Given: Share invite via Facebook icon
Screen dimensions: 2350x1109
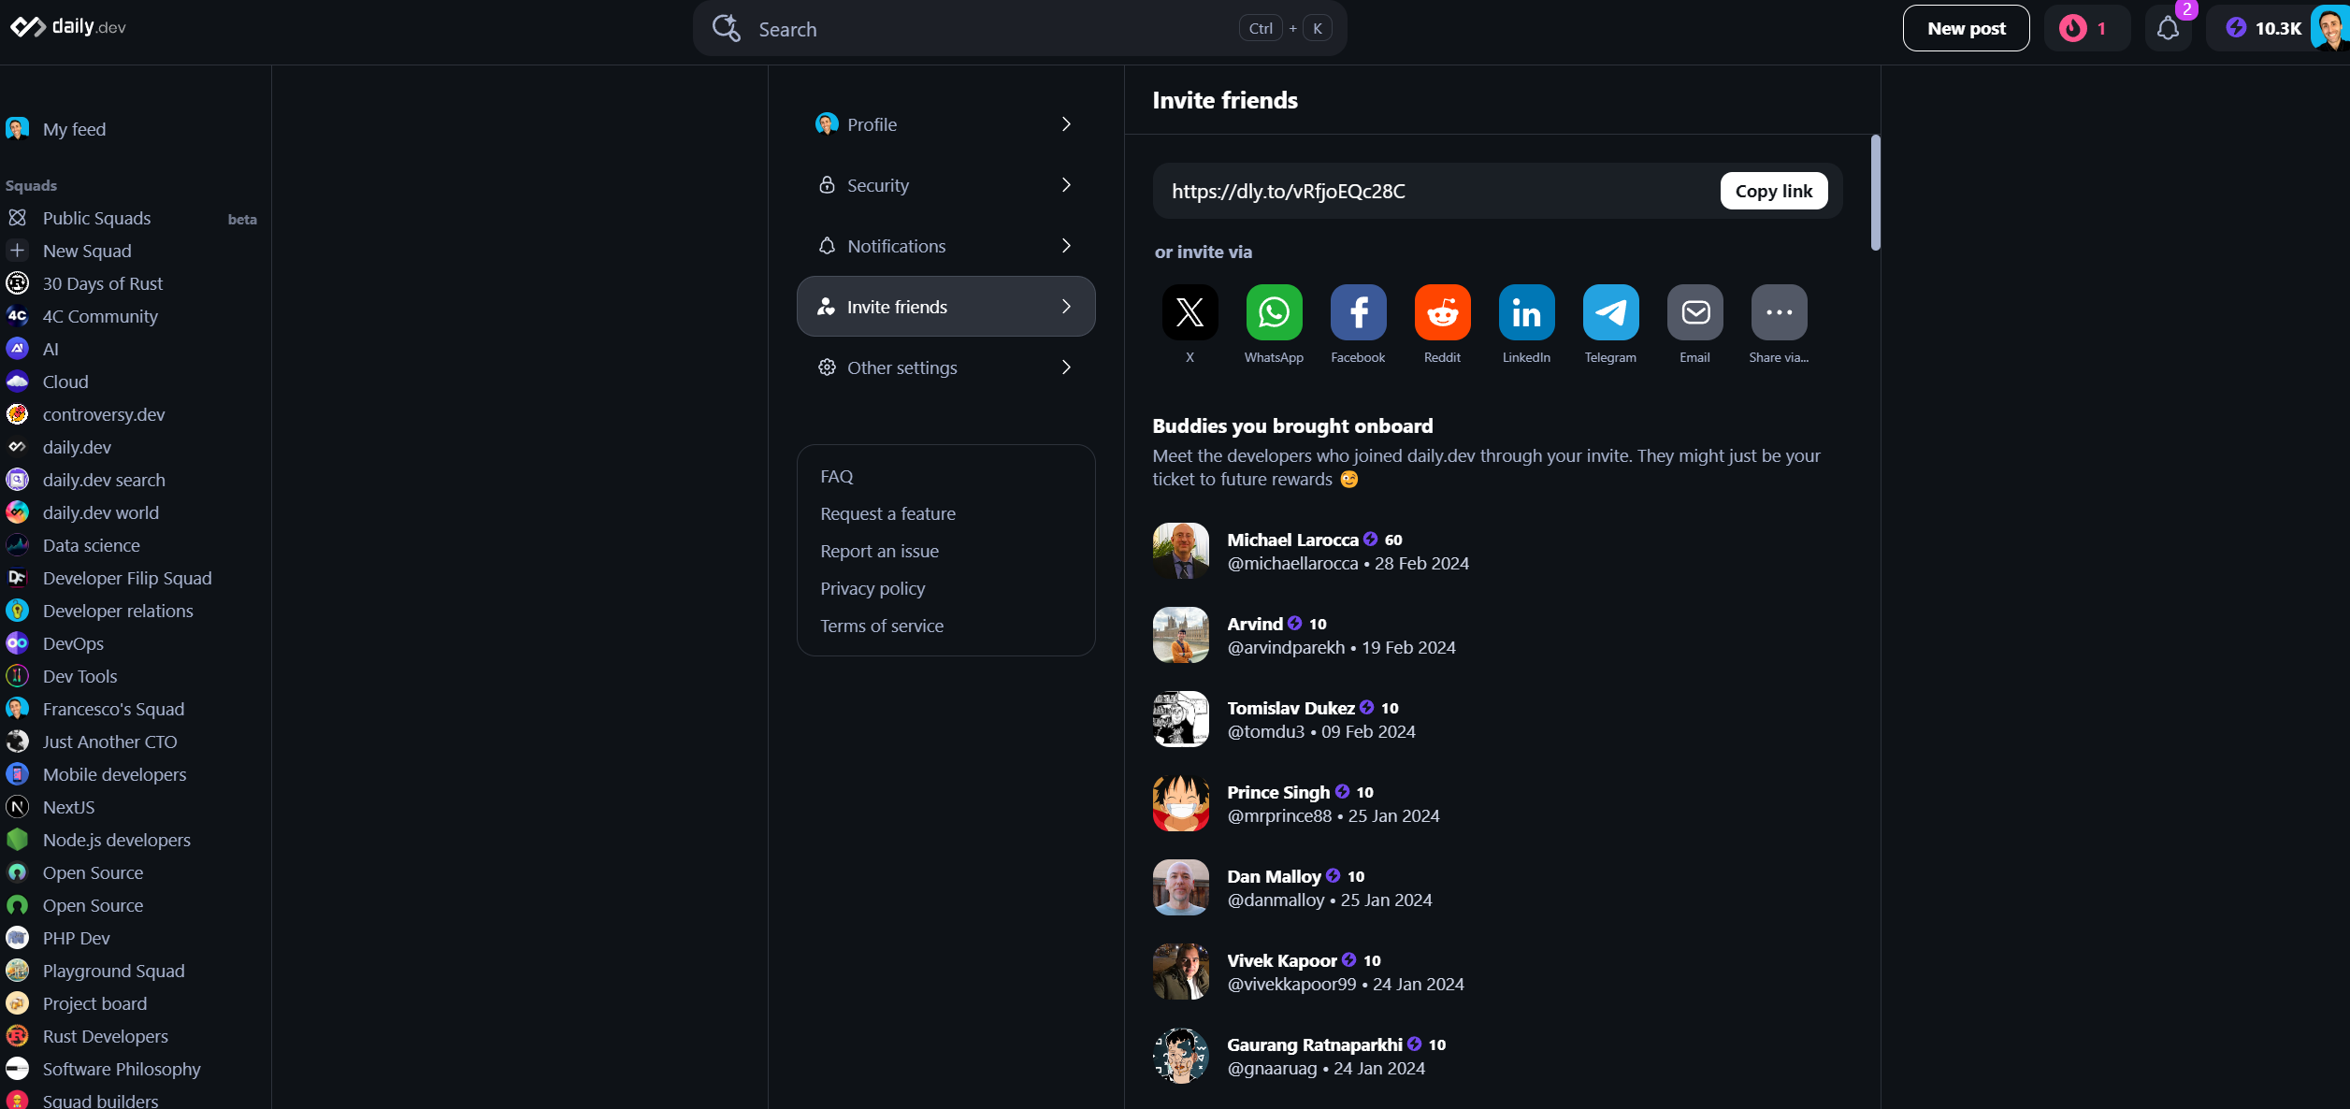Looking at the screenshot, I should (1358, 312).
